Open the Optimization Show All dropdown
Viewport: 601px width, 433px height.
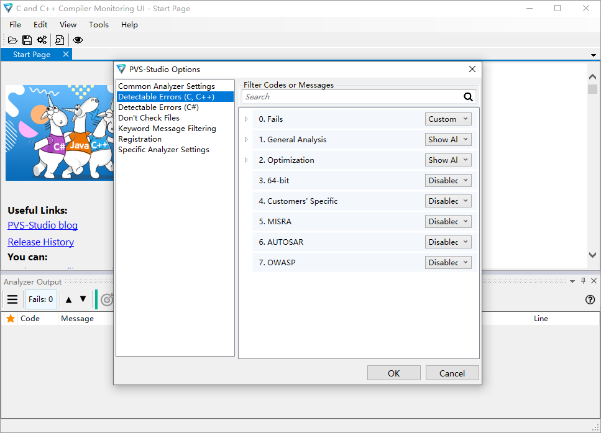tap(448, 160)
